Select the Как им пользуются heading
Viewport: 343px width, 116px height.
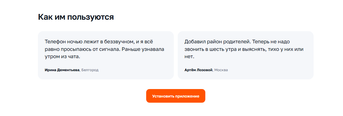pyautogui.click(x=76, y=17)
